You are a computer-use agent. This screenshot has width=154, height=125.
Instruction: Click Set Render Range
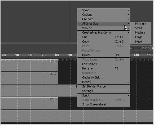104,86
